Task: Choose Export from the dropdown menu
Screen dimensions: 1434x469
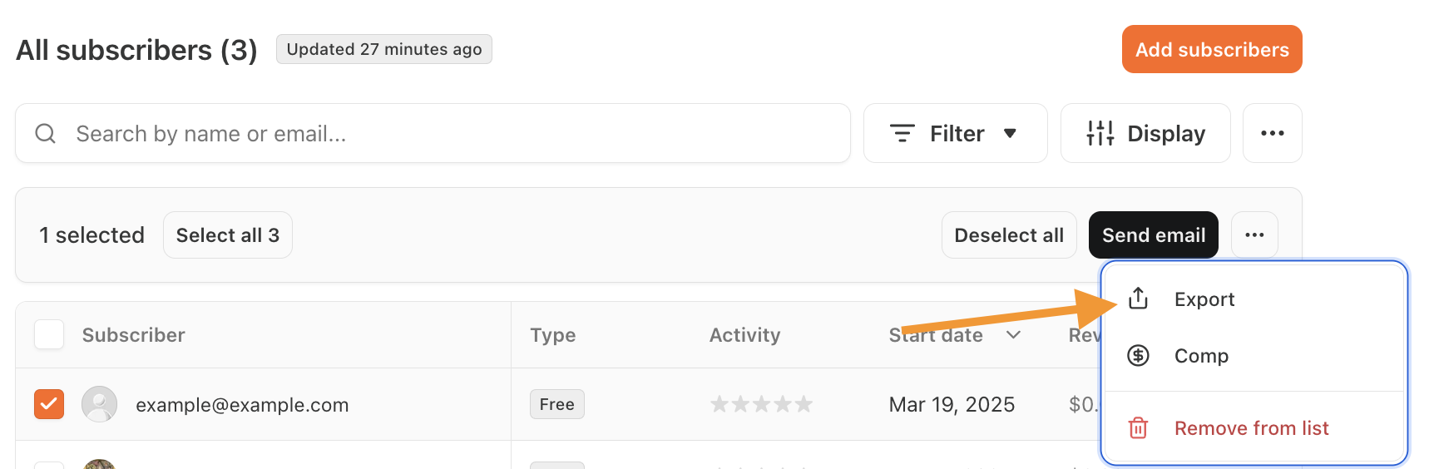Action: 1204,299
